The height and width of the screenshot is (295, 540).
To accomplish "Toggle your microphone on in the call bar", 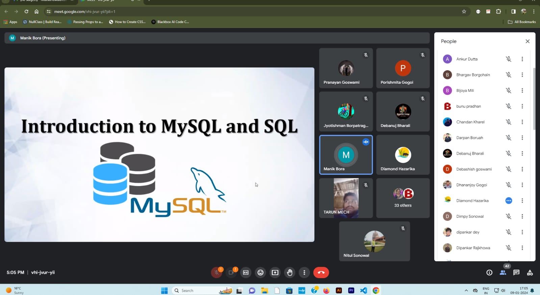I will click(x=216, y=272).
